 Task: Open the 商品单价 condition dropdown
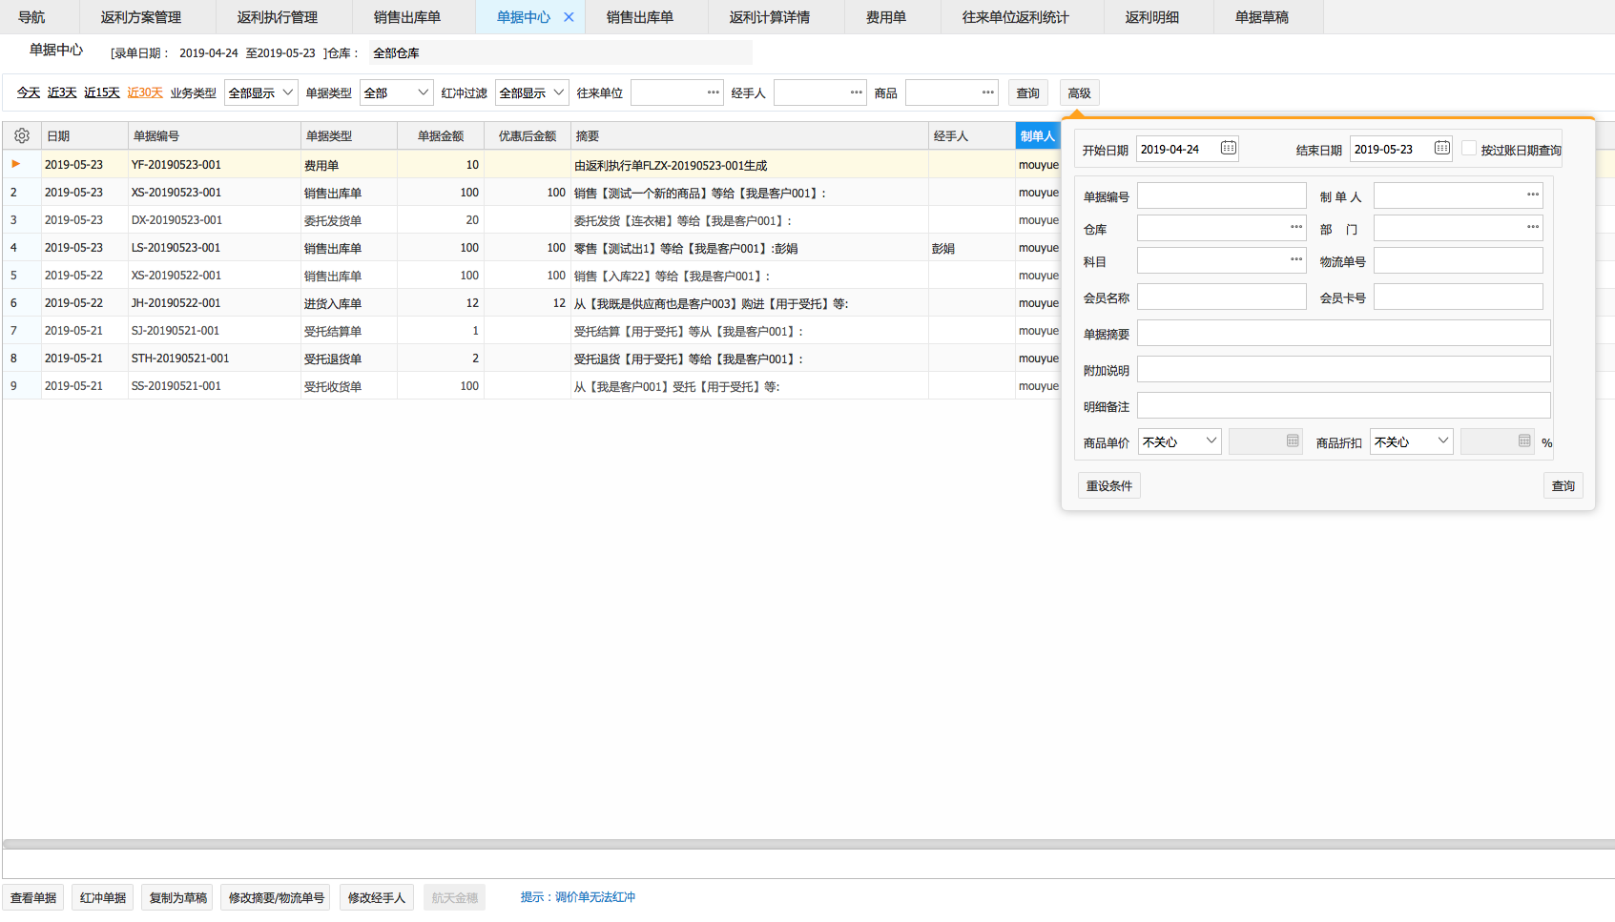(x=1179, y=441)
